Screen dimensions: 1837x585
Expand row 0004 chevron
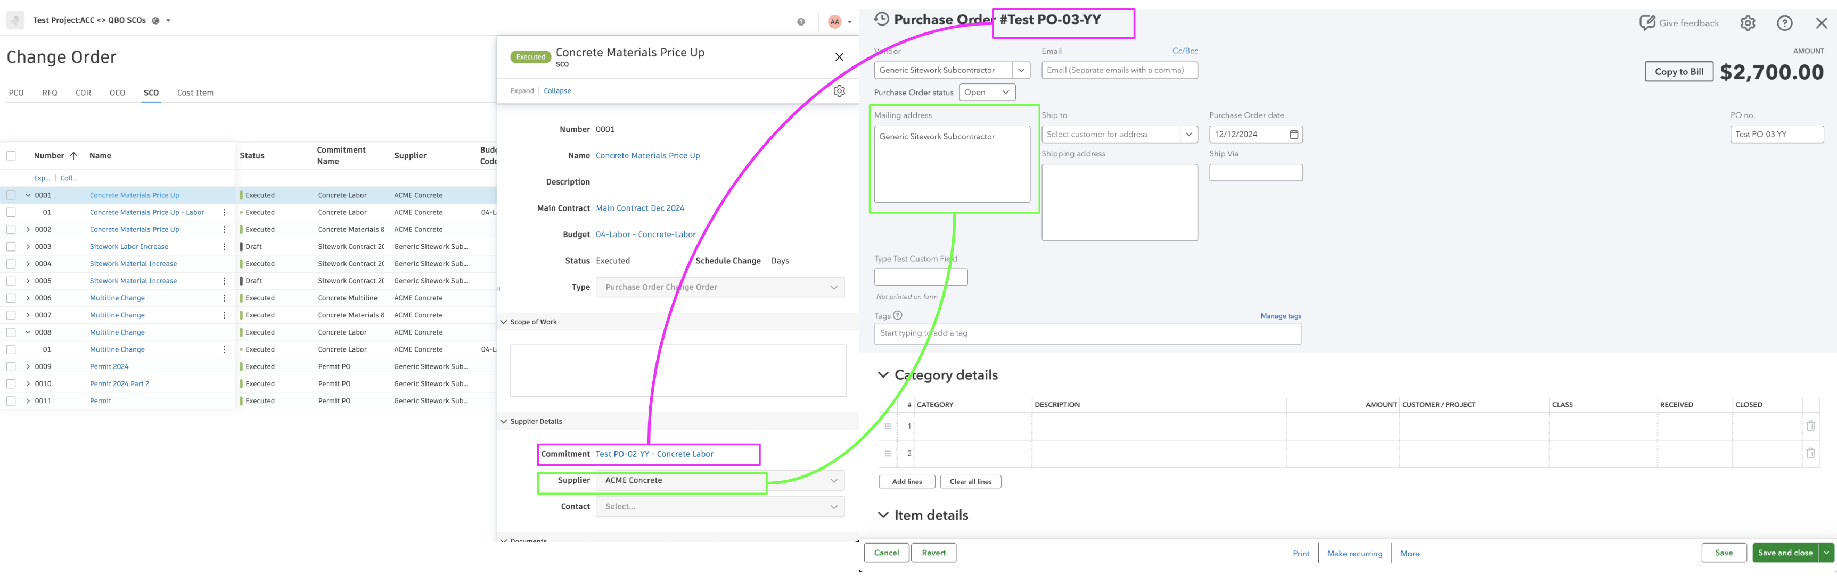pyautogui.click(x=28, y=264)
